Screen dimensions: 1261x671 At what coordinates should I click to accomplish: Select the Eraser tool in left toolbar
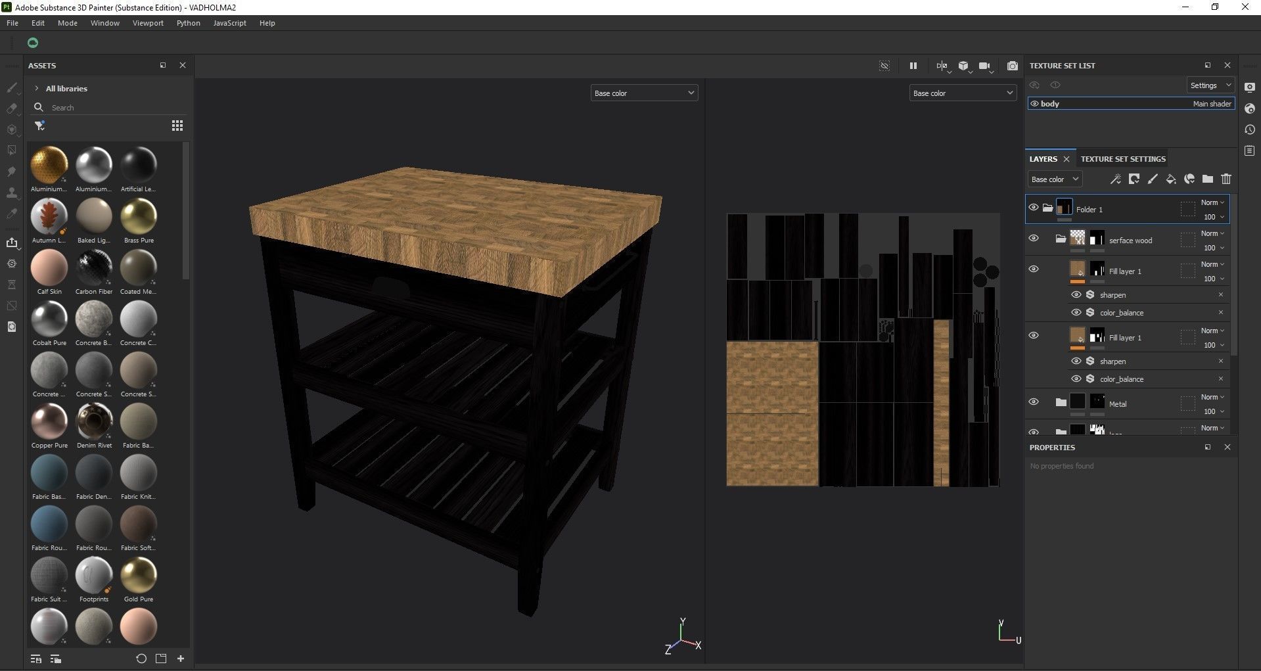coord(12,108)
